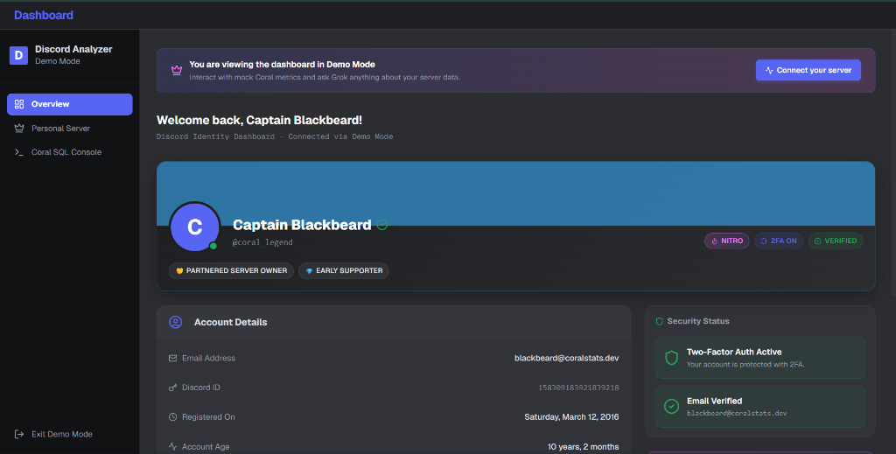Click the Two-Factor Auth Active card title

coord(734,353)
